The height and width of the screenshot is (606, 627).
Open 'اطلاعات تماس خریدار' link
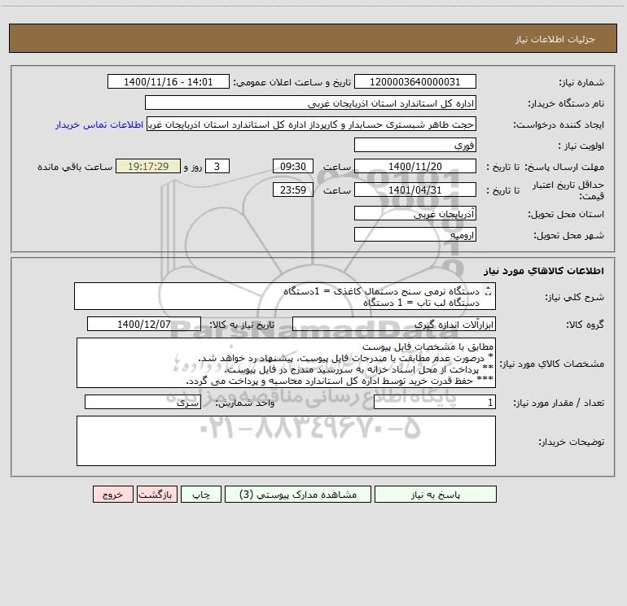coord(99,124)
